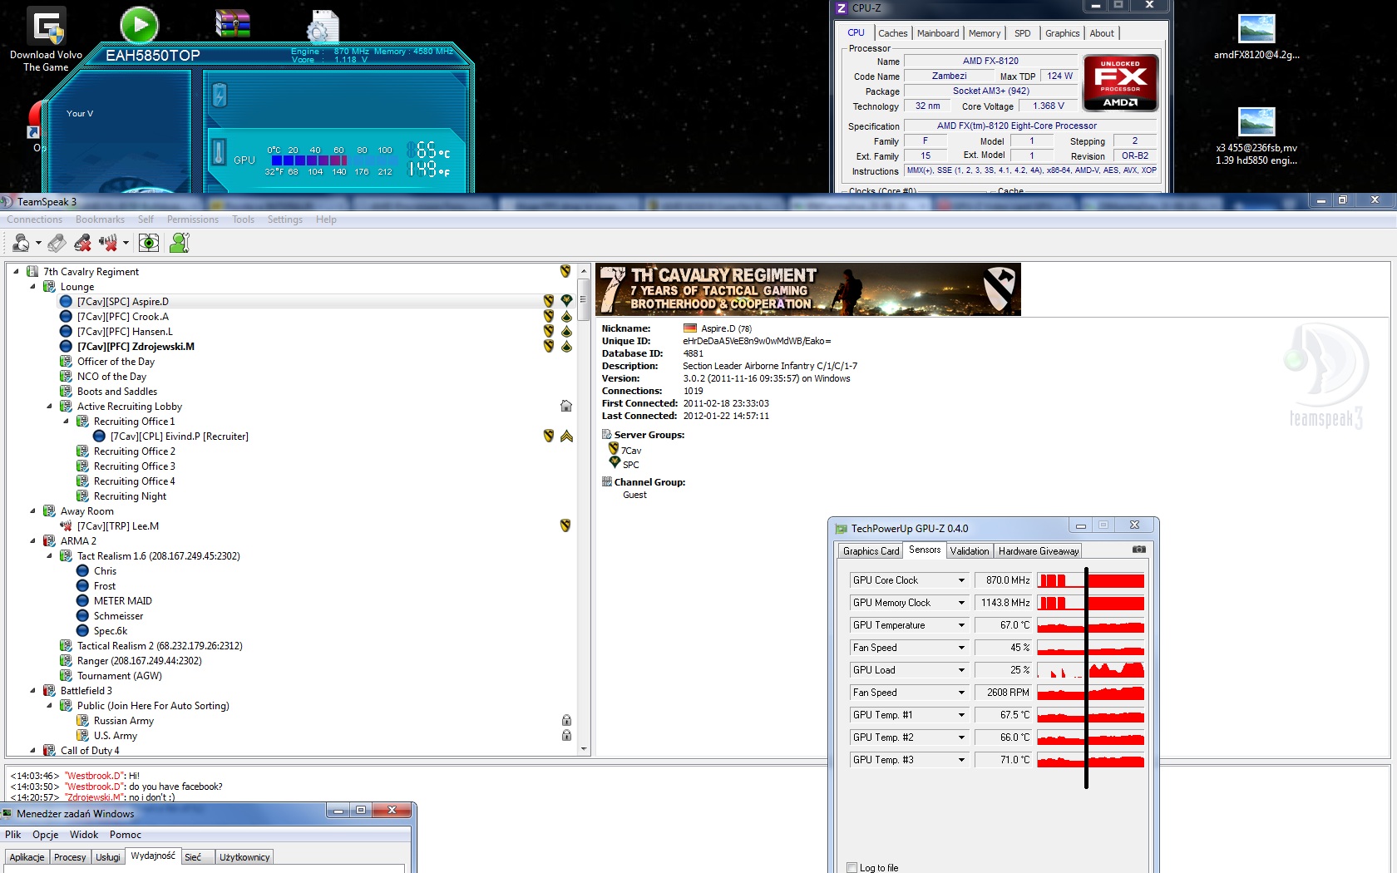
Task: Switch to Caches tab in CPU-Z
Action: [x=892, y=33]
